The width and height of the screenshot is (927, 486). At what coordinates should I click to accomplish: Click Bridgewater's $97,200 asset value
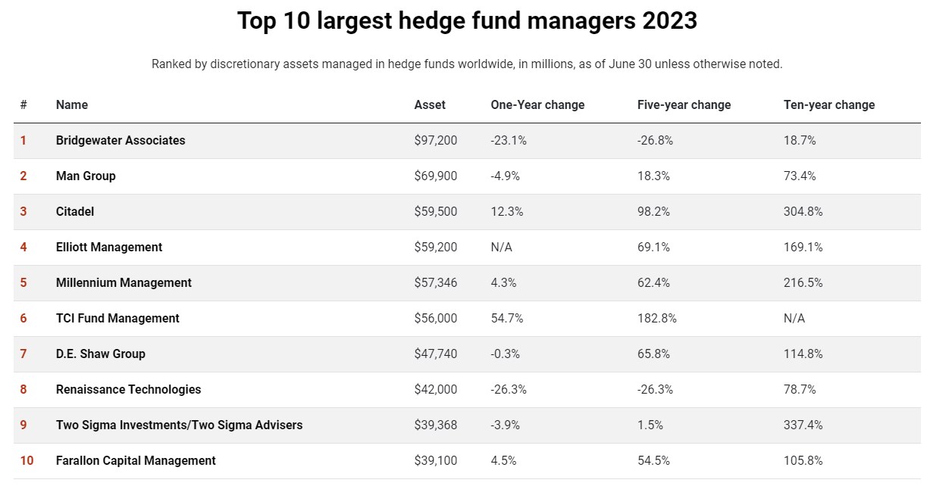coord(436,141)
